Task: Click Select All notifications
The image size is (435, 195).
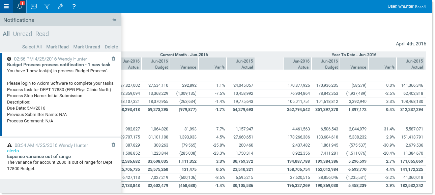Action: pyautogui.click(x=32, y=47)
